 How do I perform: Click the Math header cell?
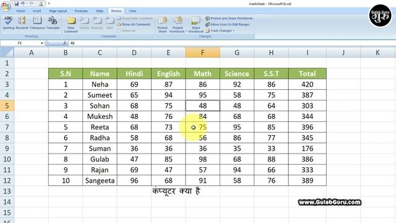tap(202, 74)
